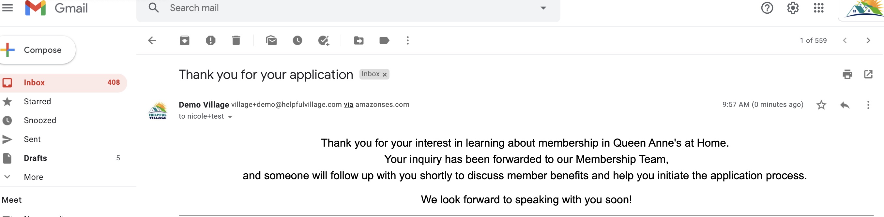
Task: Mark email as unread
Action: click(x=271, y=40)
